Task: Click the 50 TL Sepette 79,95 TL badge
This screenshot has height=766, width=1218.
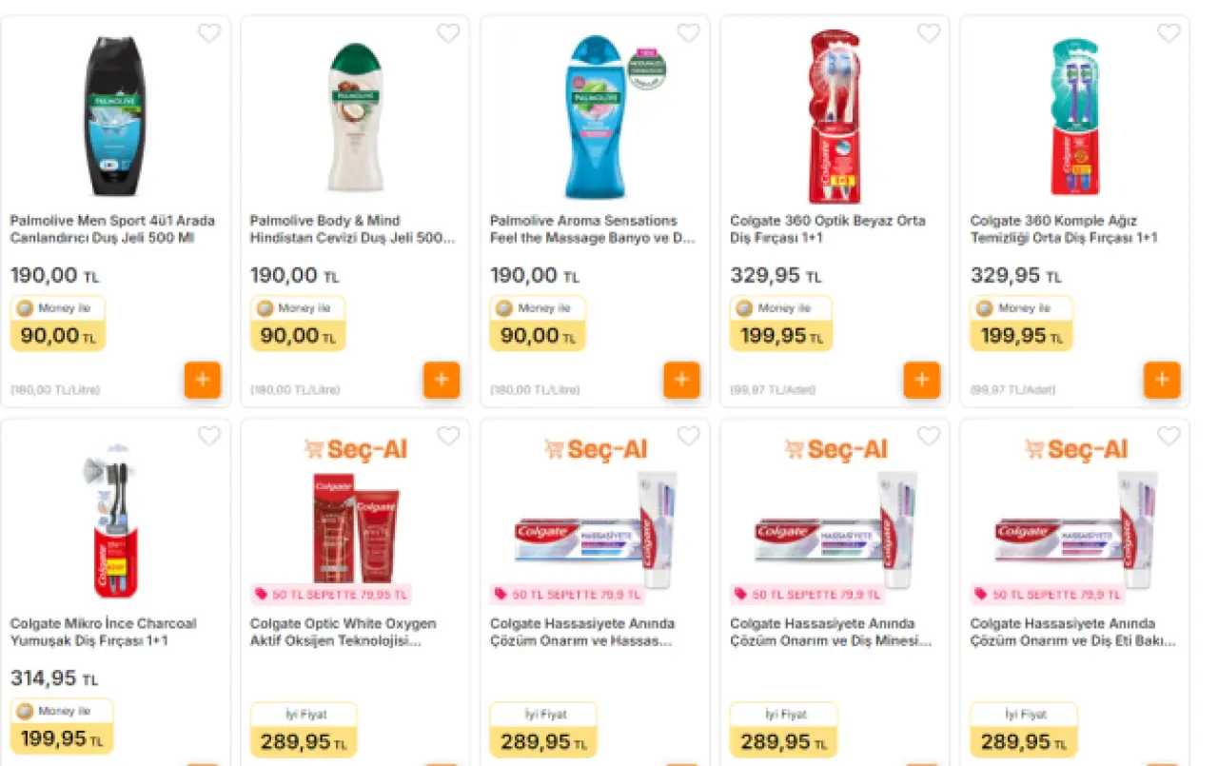Action: click(x=331, y=595)
